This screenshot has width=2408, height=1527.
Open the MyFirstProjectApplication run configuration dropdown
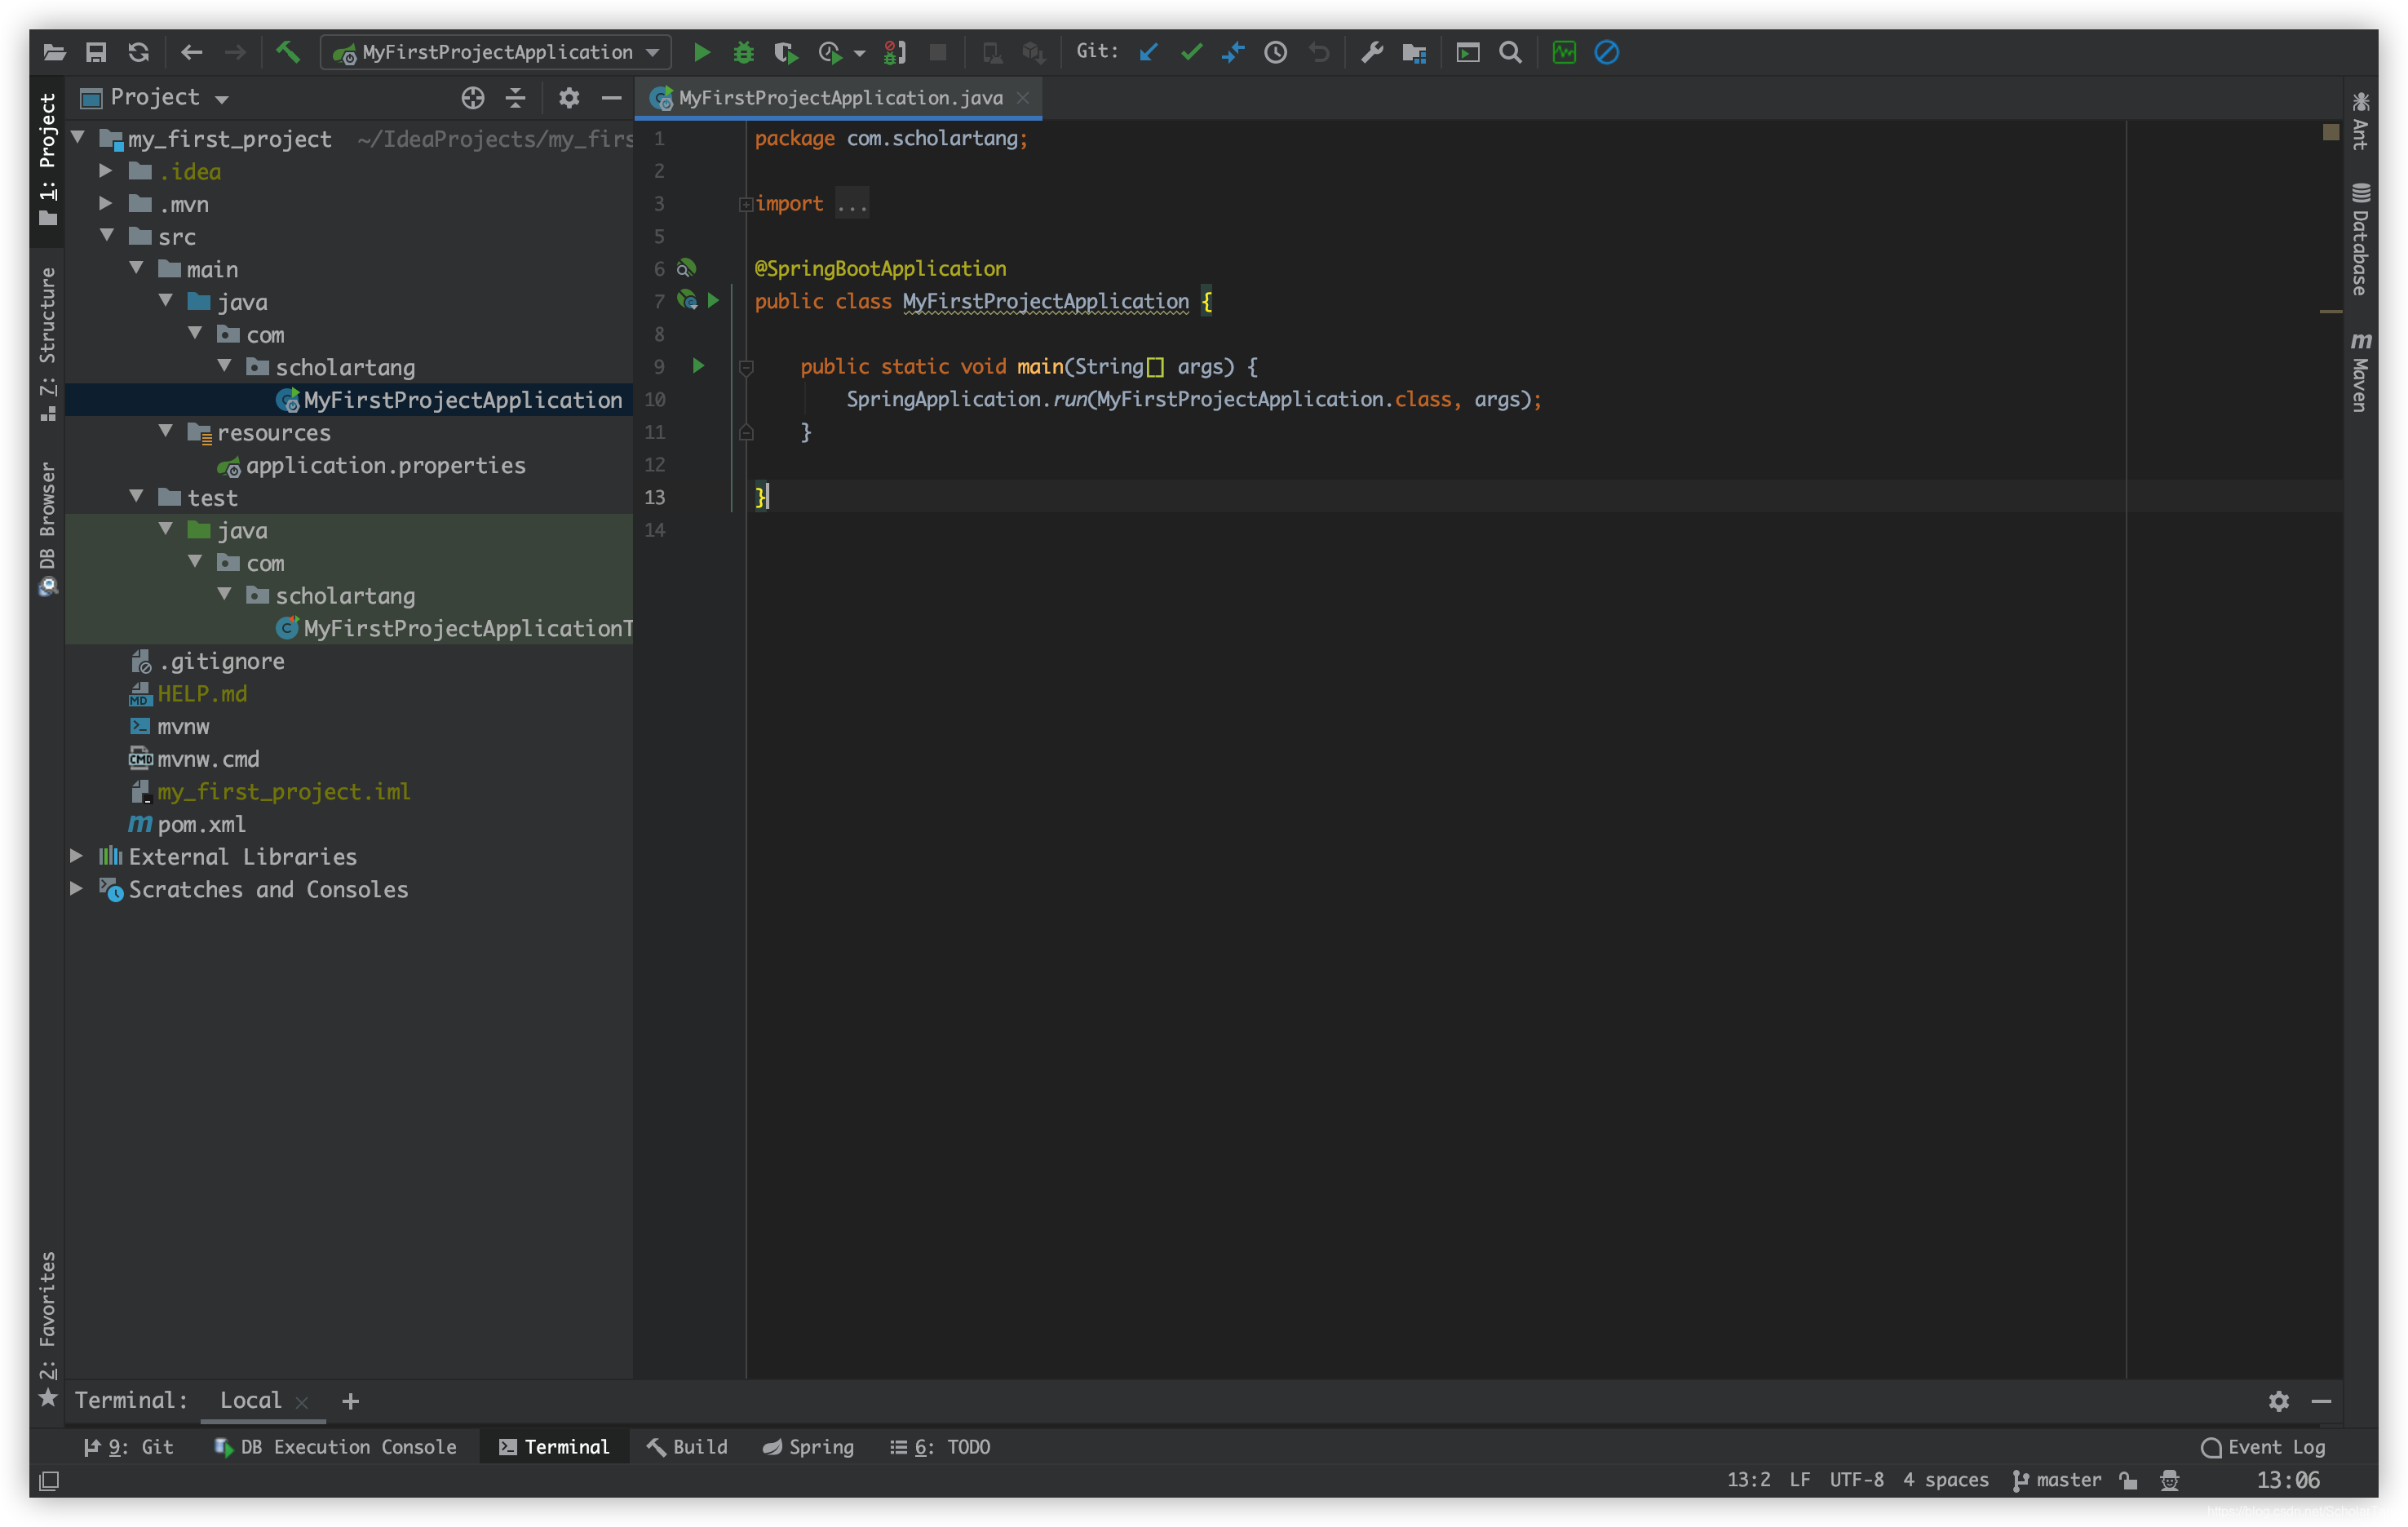(x=496, y=52)
